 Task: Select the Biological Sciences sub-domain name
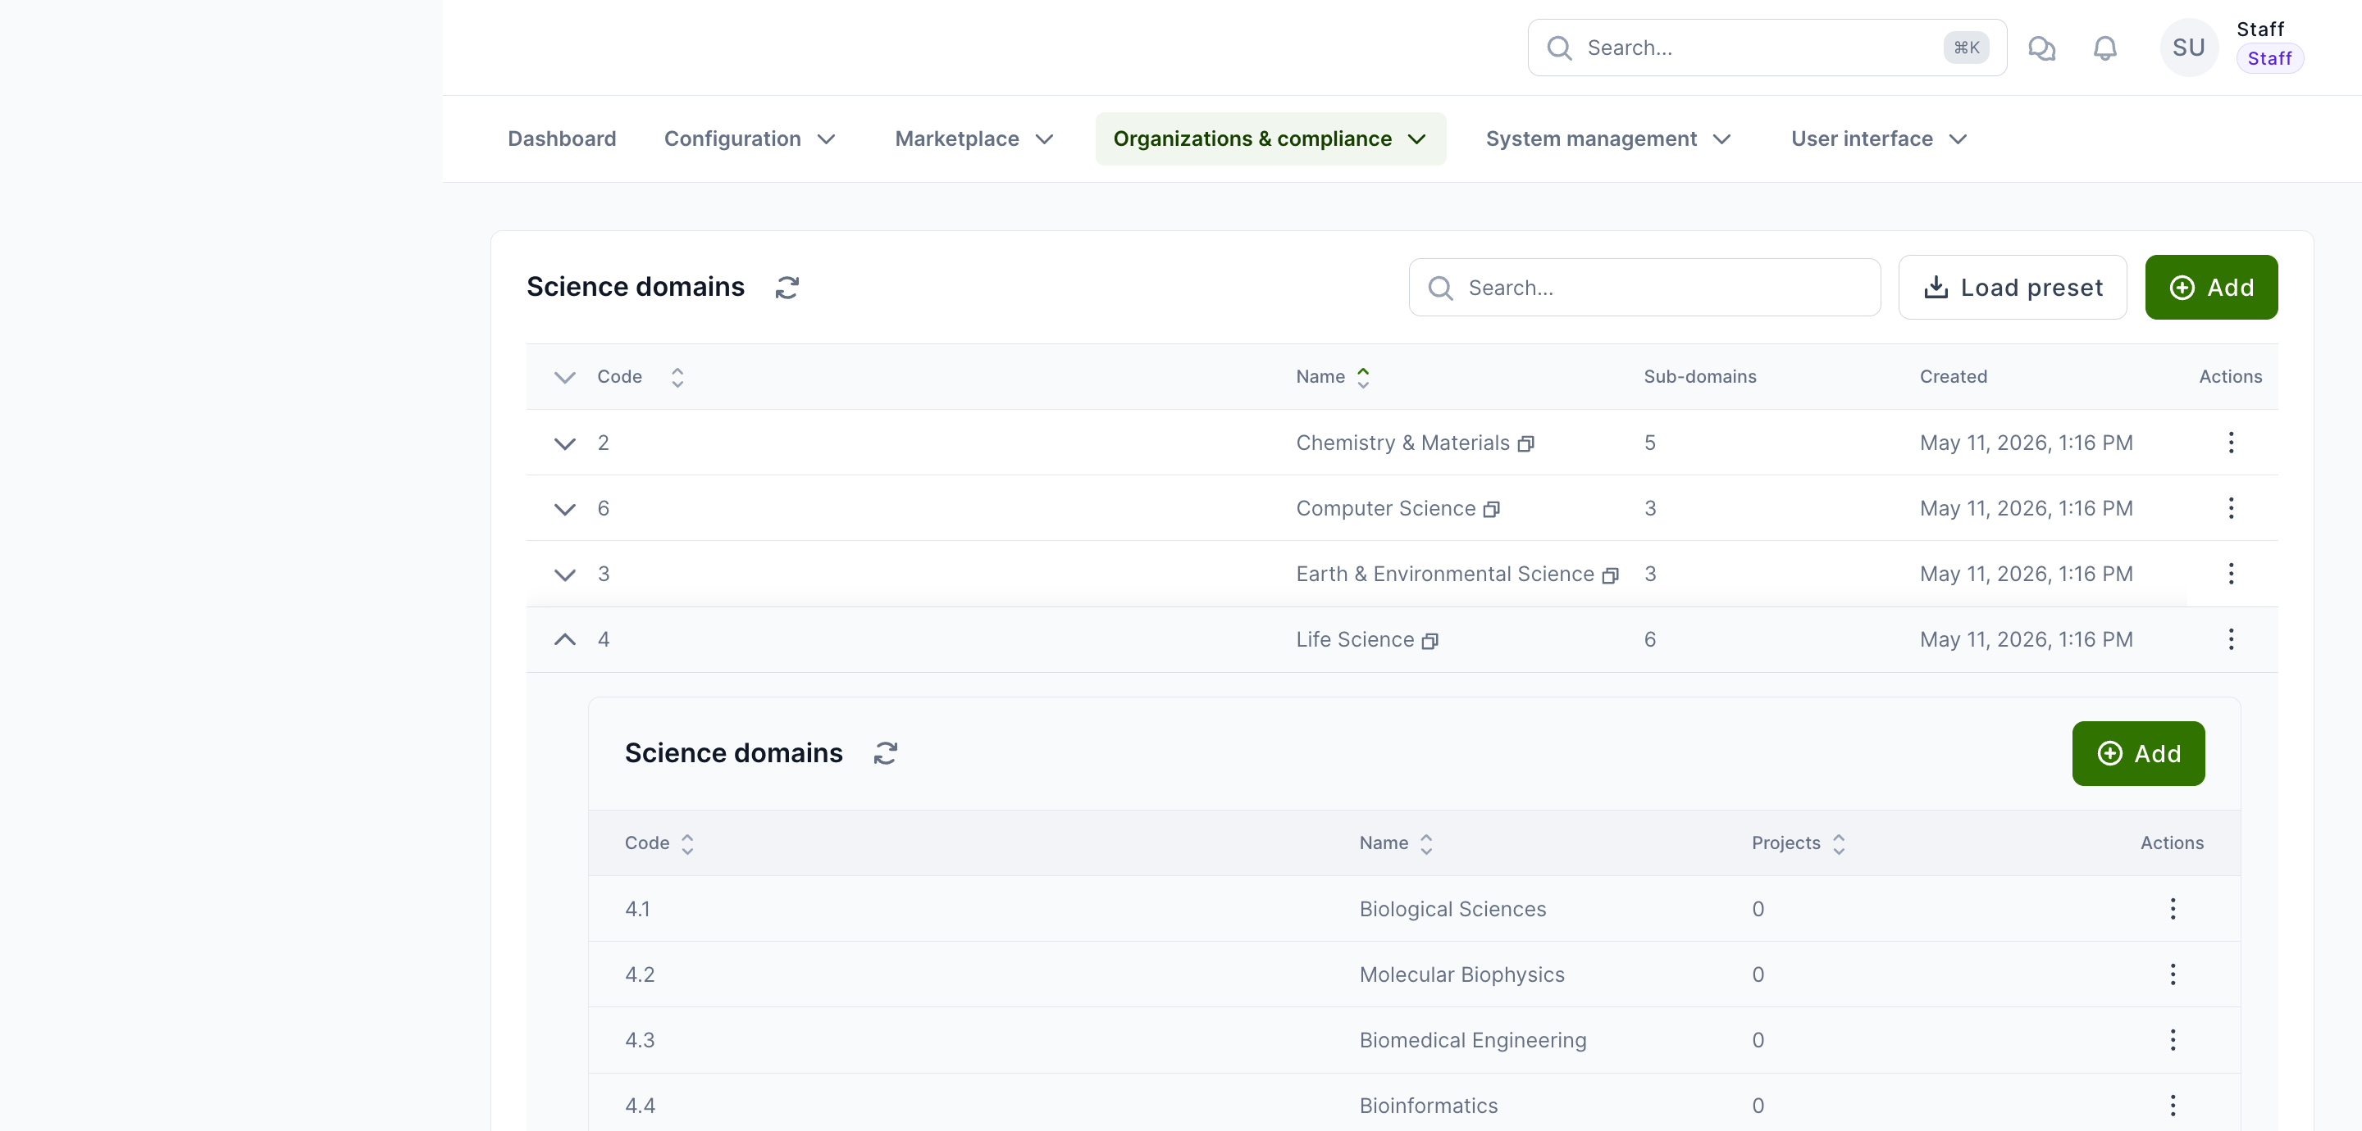pyautogui.click(x=1452, y=909)
